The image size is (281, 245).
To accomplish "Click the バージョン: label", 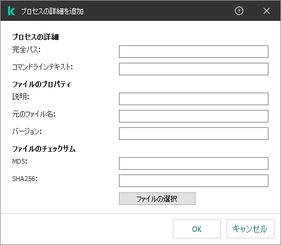I will [27, 131].
